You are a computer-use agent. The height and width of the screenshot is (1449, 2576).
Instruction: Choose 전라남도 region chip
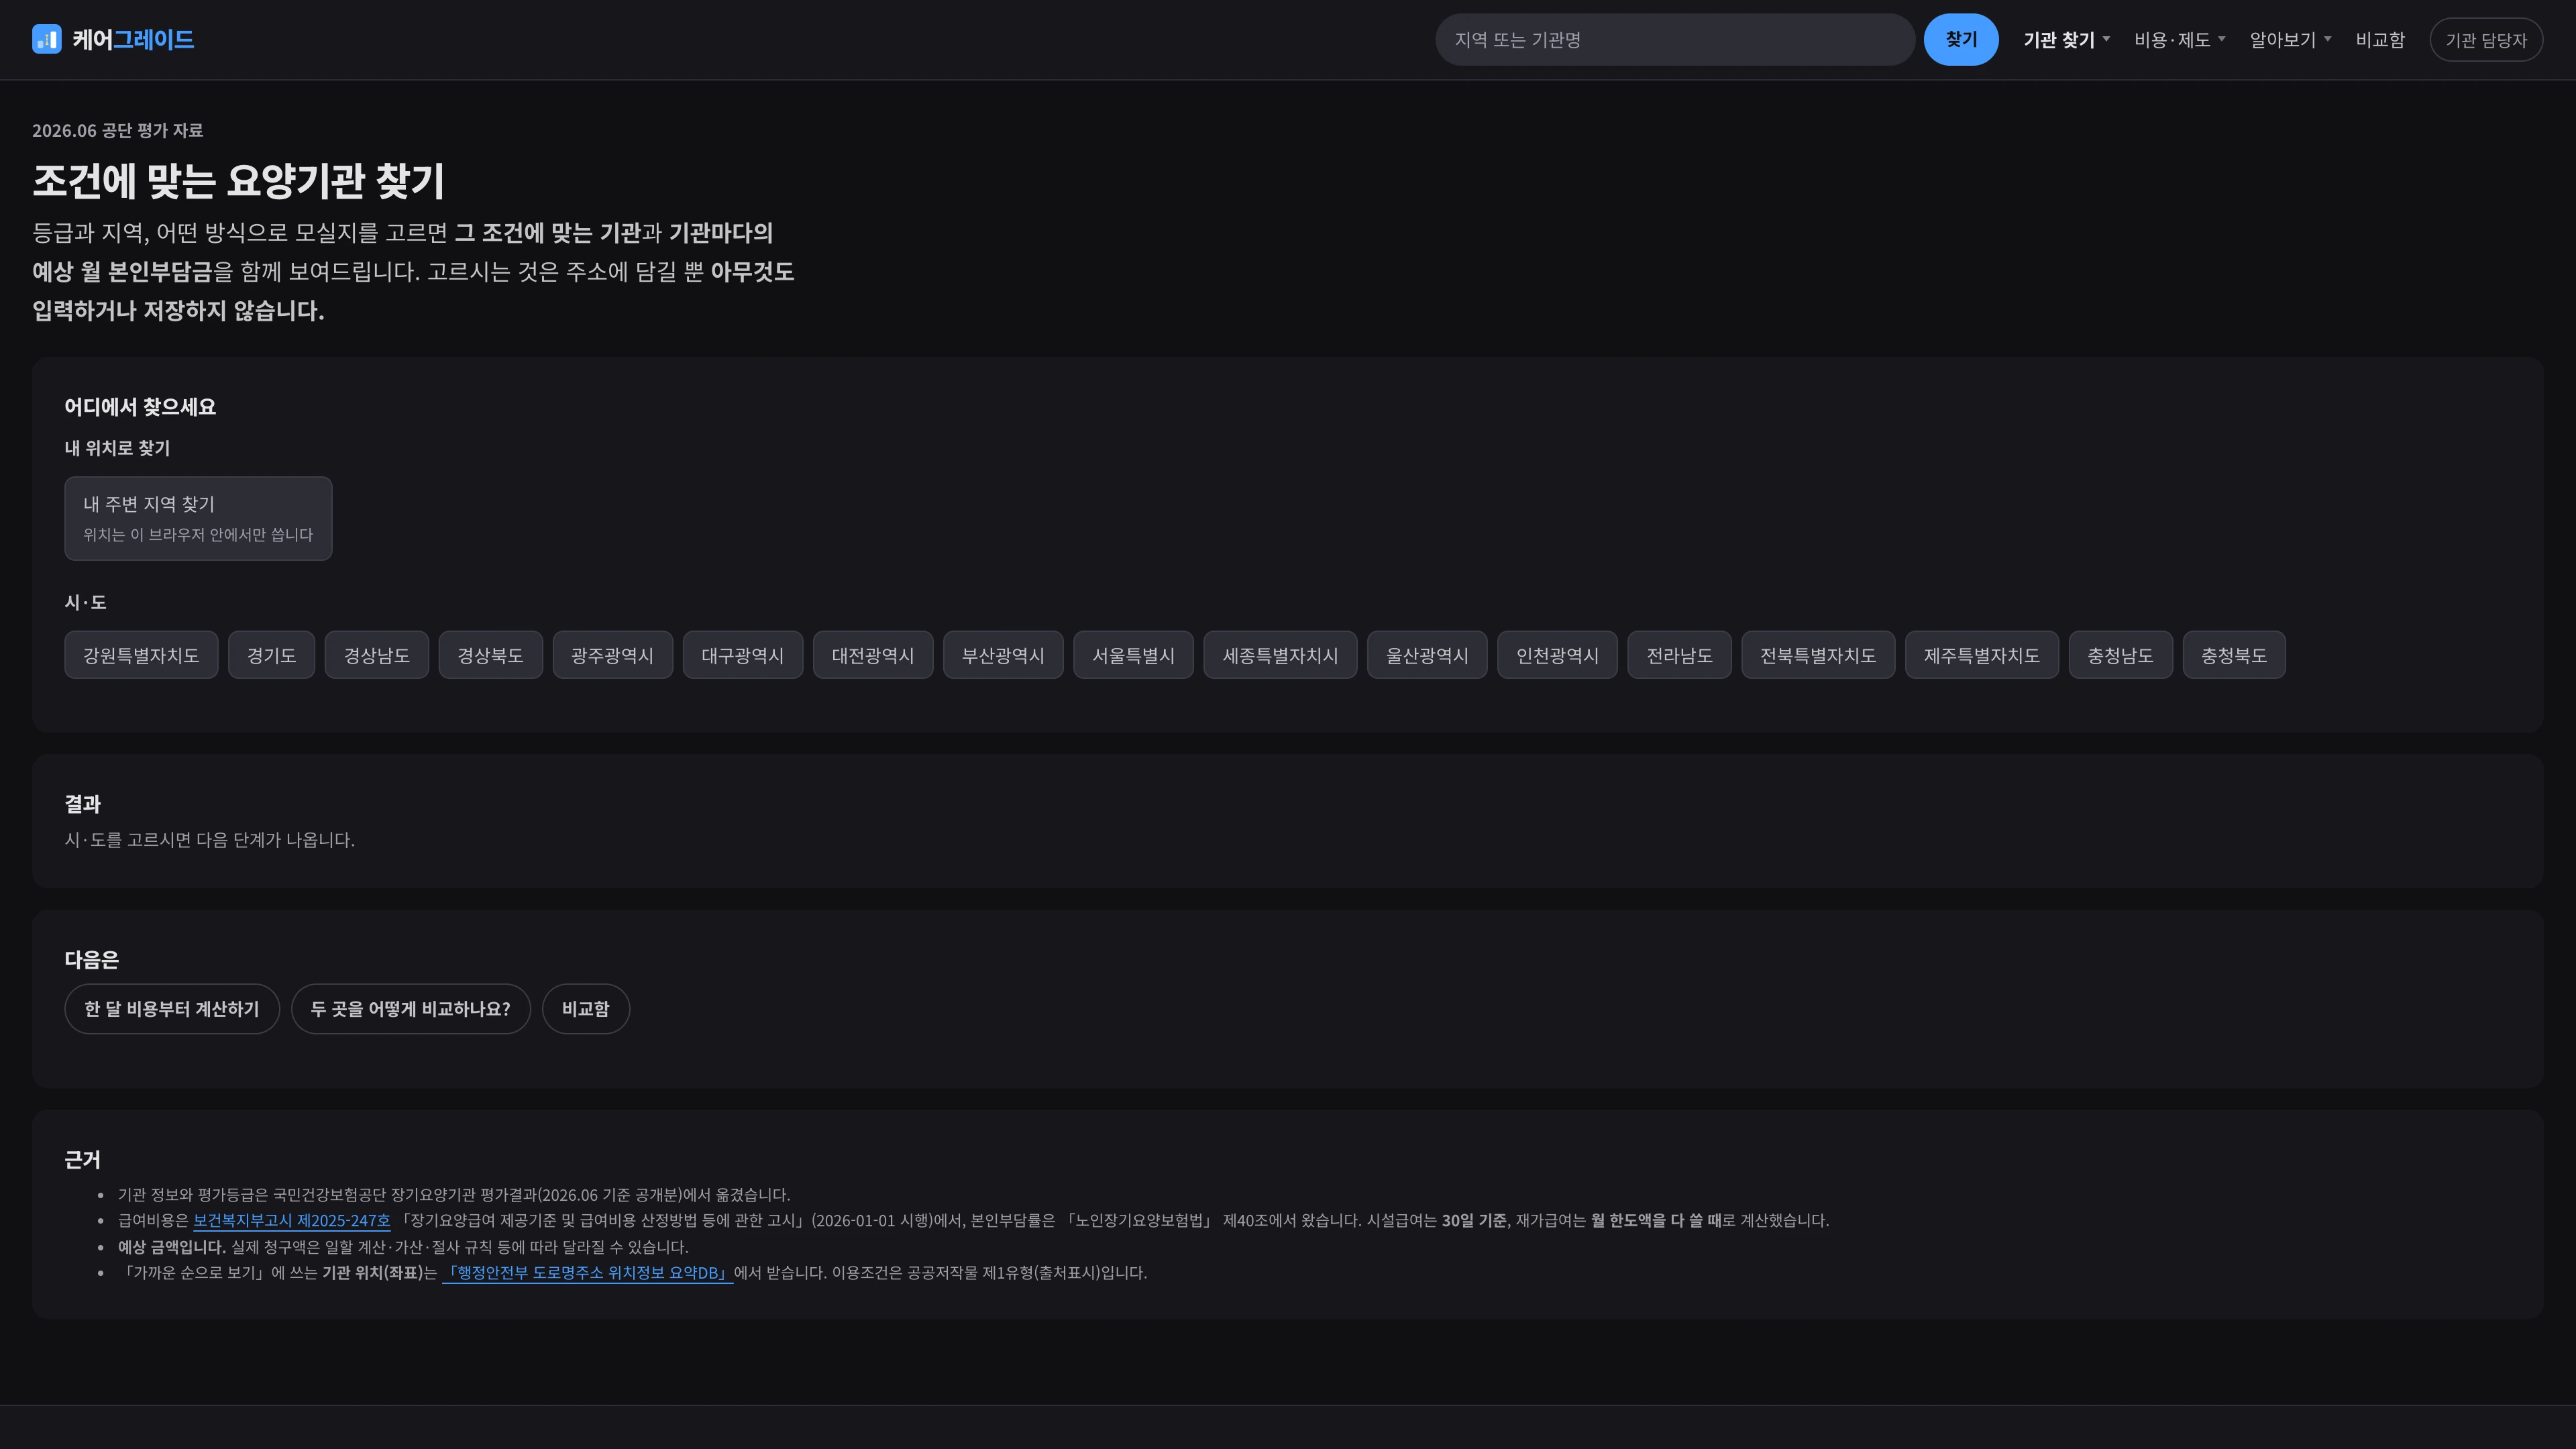(x=1679, y=655)
